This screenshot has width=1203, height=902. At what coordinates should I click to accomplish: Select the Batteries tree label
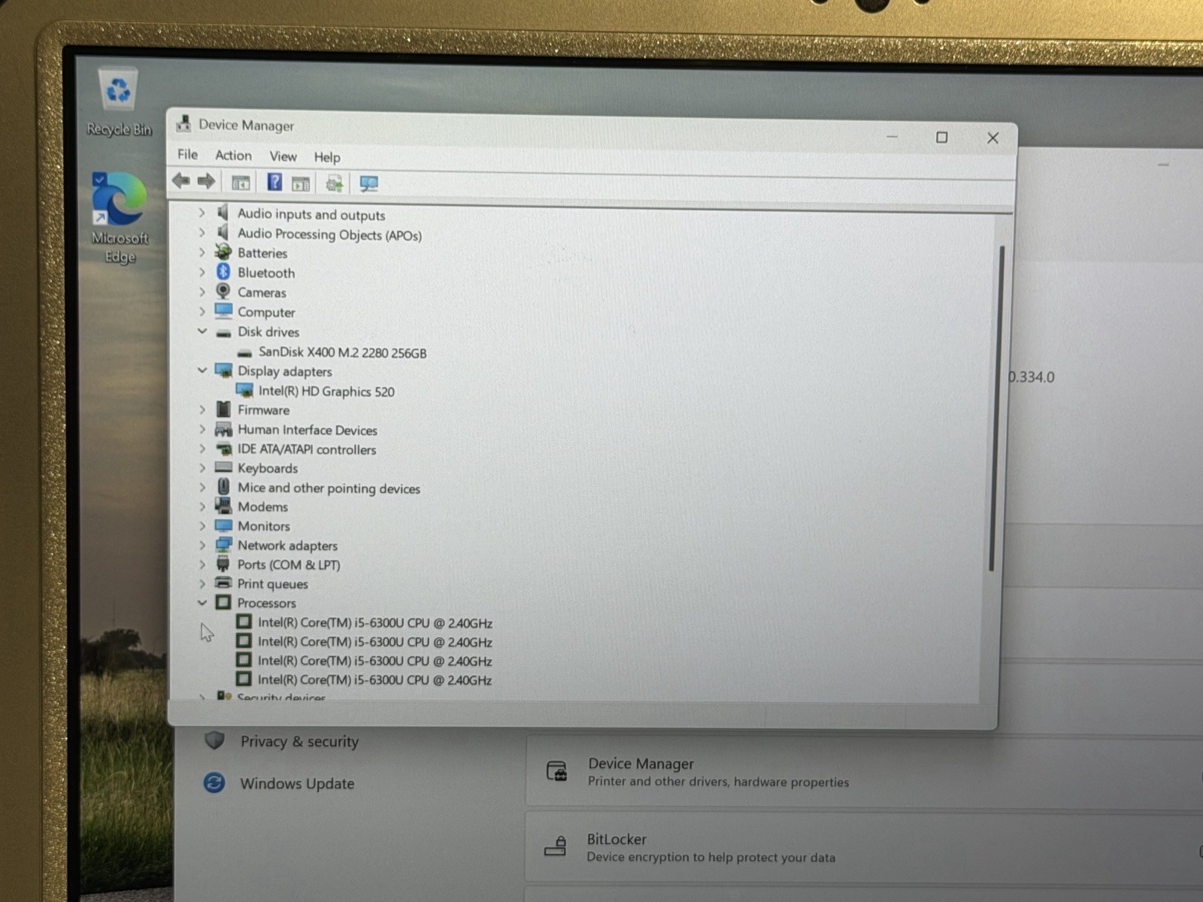click(262, 253)
